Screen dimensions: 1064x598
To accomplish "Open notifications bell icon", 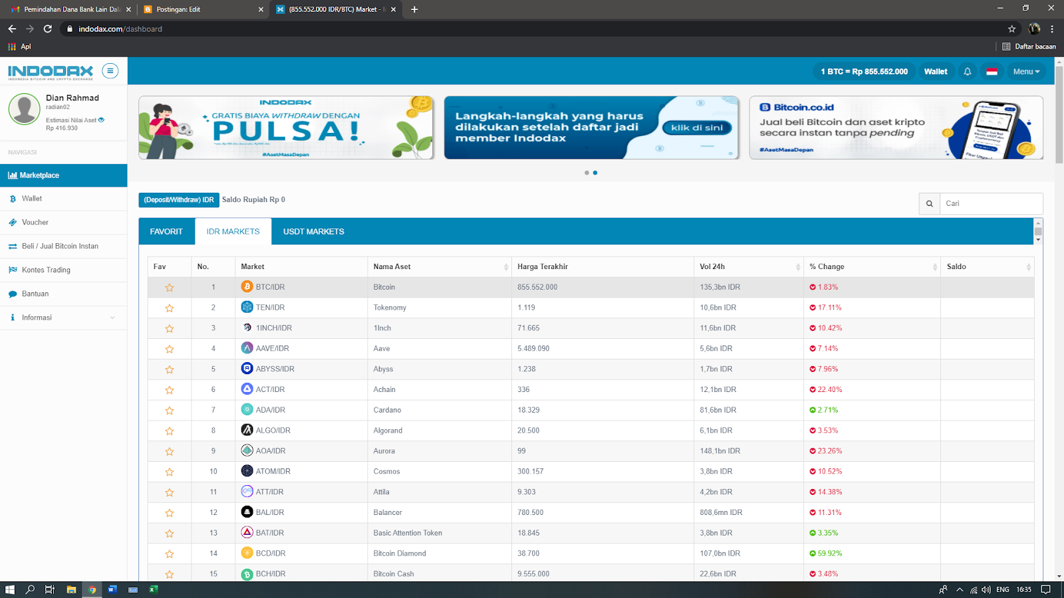I will pyautogui.click(x=968, y=72).
